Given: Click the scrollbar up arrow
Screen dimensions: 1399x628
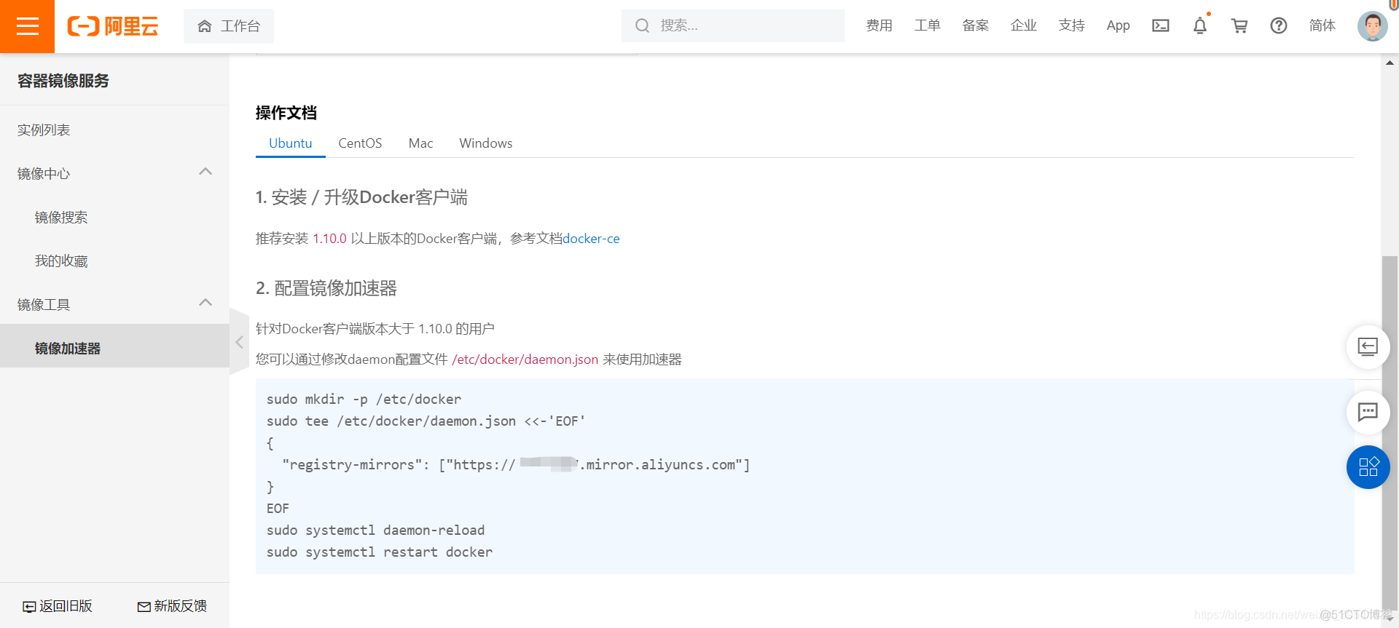Looking at the screenshot, I should click(x=1390, y=63).
